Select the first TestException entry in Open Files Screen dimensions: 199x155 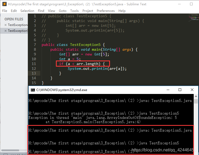click(18, 25)
